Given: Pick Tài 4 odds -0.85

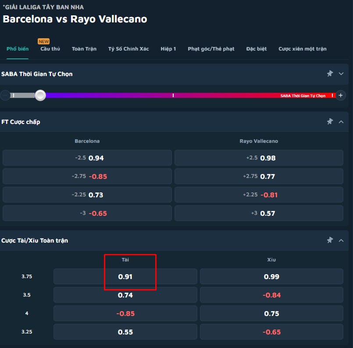Looking at the screenshot, I should (125, 313).
